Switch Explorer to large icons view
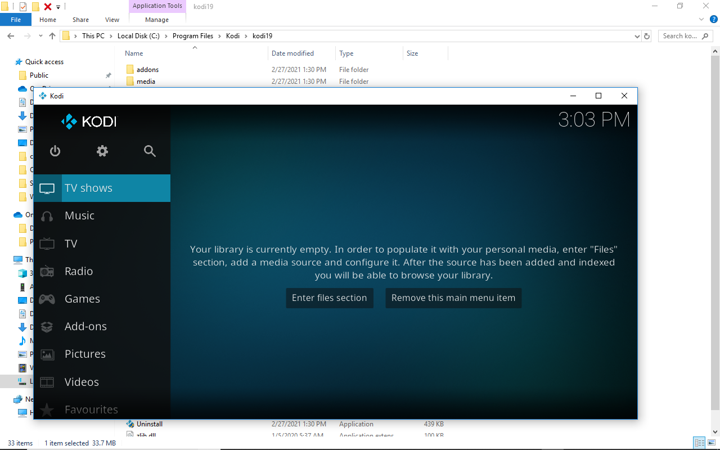This screenshot has width=720, height=450. coord(711,443)
